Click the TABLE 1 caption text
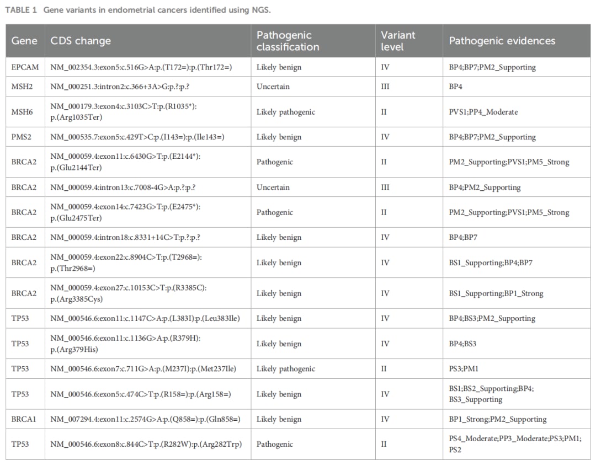 (139, 10)
